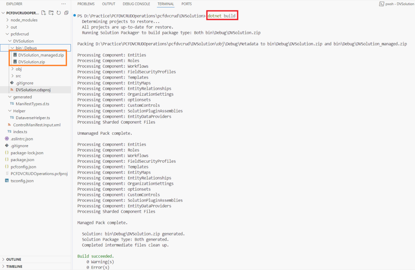Expand the TIMELINE section
Image resolution: width=415 pixels, height=270 pixels.
click(14, 267)
